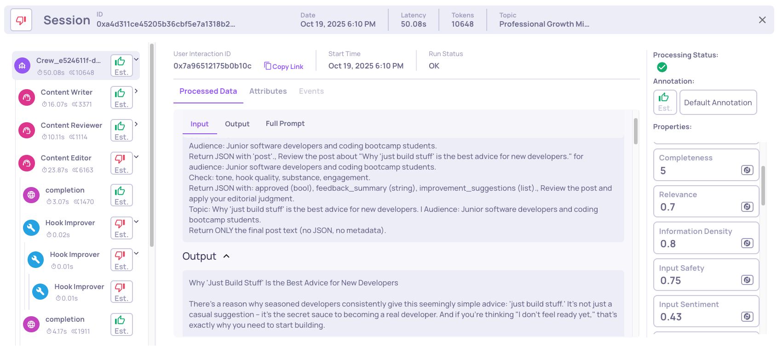The width and height of the screenshot is (777, 347).
Task: Click the Input Sentiment details icon
Action: (747, 316)
